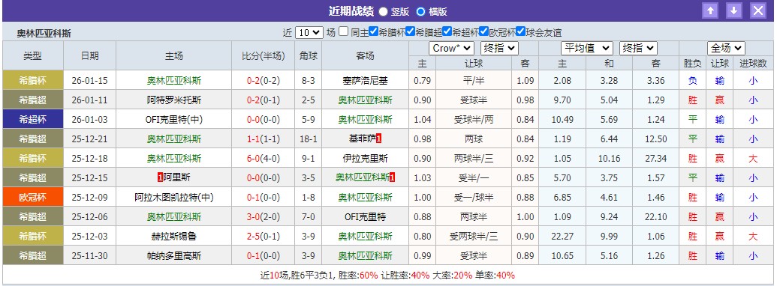The height and width of the screenshot is (286, 777).
Task: Select the 横版 layout radio button
Action: (420, 11)
